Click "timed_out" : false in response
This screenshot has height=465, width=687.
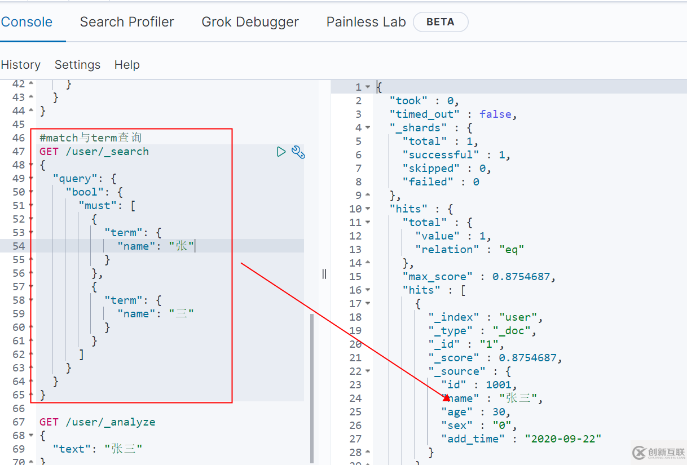pos(453,114)
